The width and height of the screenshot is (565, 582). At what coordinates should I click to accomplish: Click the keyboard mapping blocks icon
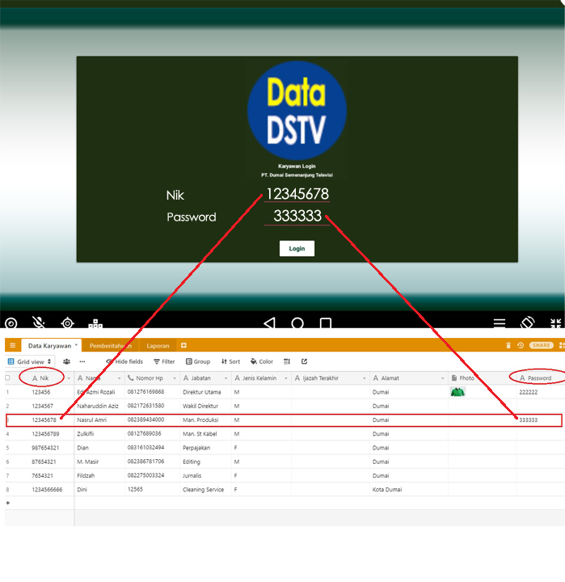95,323
